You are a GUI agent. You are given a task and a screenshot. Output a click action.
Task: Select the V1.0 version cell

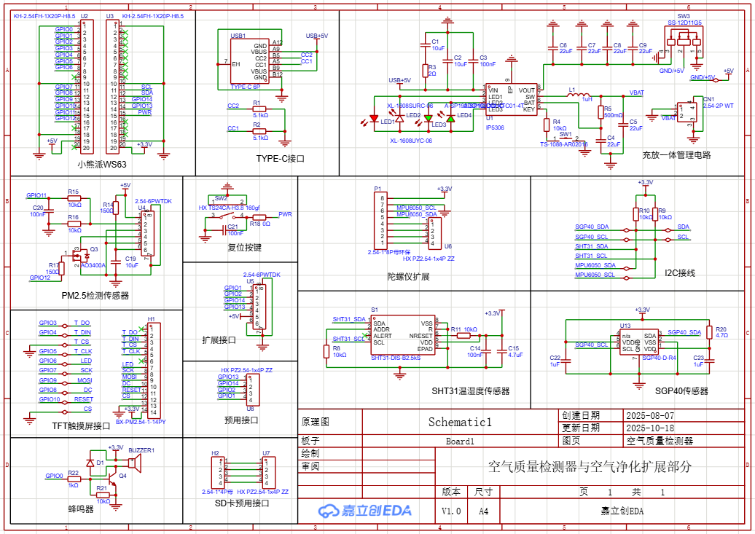point(451,511)
